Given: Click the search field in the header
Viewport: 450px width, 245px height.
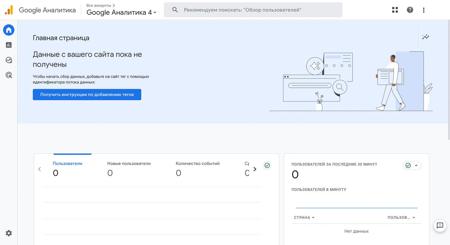Looking at the screenshot, I should click(253, 10).
